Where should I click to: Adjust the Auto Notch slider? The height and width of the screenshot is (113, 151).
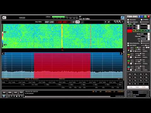[145, 45]
